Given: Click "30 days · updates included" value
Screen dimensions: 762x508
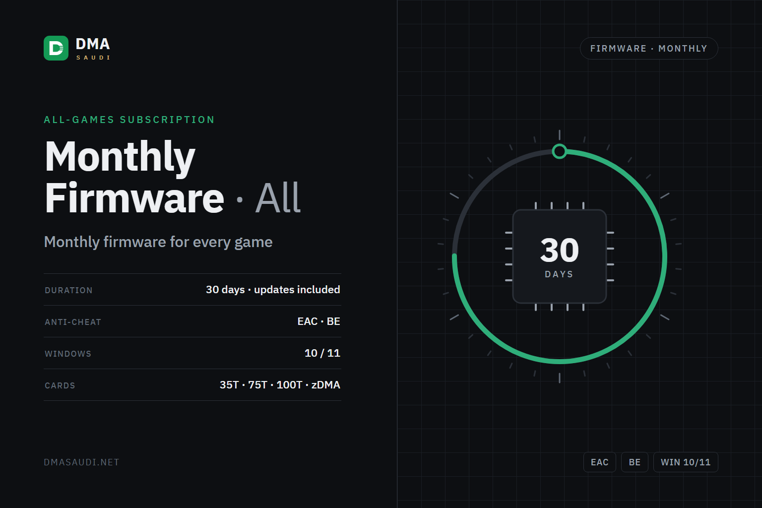Looking at the screenshot, I should point(273,290).
